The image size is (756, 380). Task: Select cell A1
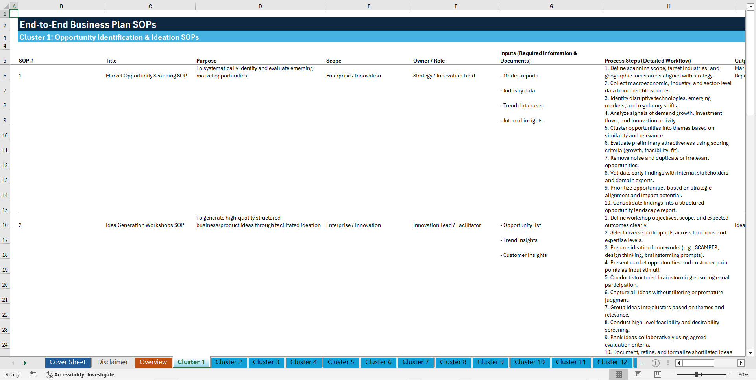click(14, 14)
